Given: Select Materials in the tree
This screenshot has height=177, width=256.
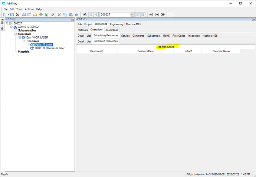Looking at the screenshot, I should click(x=23, y=52).
